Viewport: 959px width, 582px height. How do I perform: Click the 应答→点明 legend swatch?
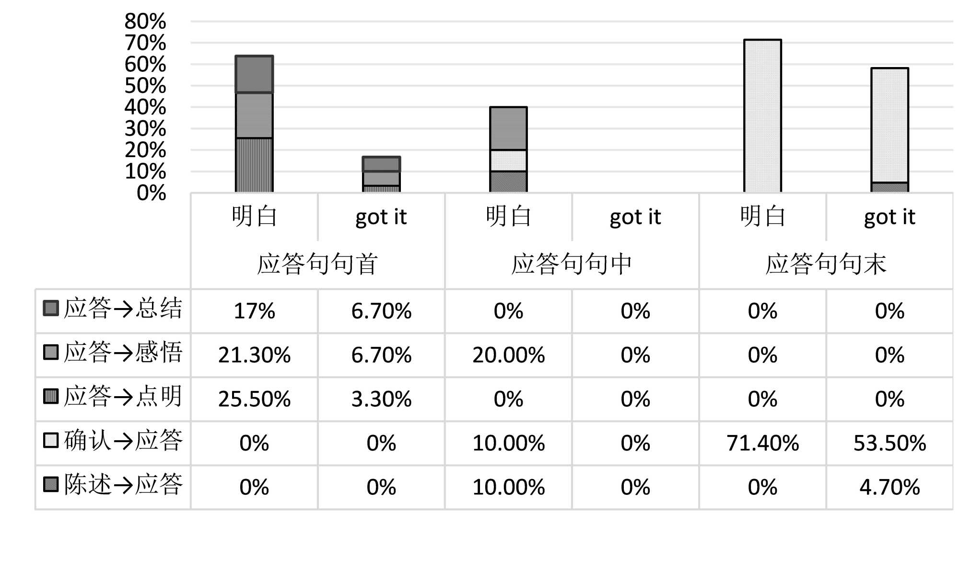click(51, 396)
